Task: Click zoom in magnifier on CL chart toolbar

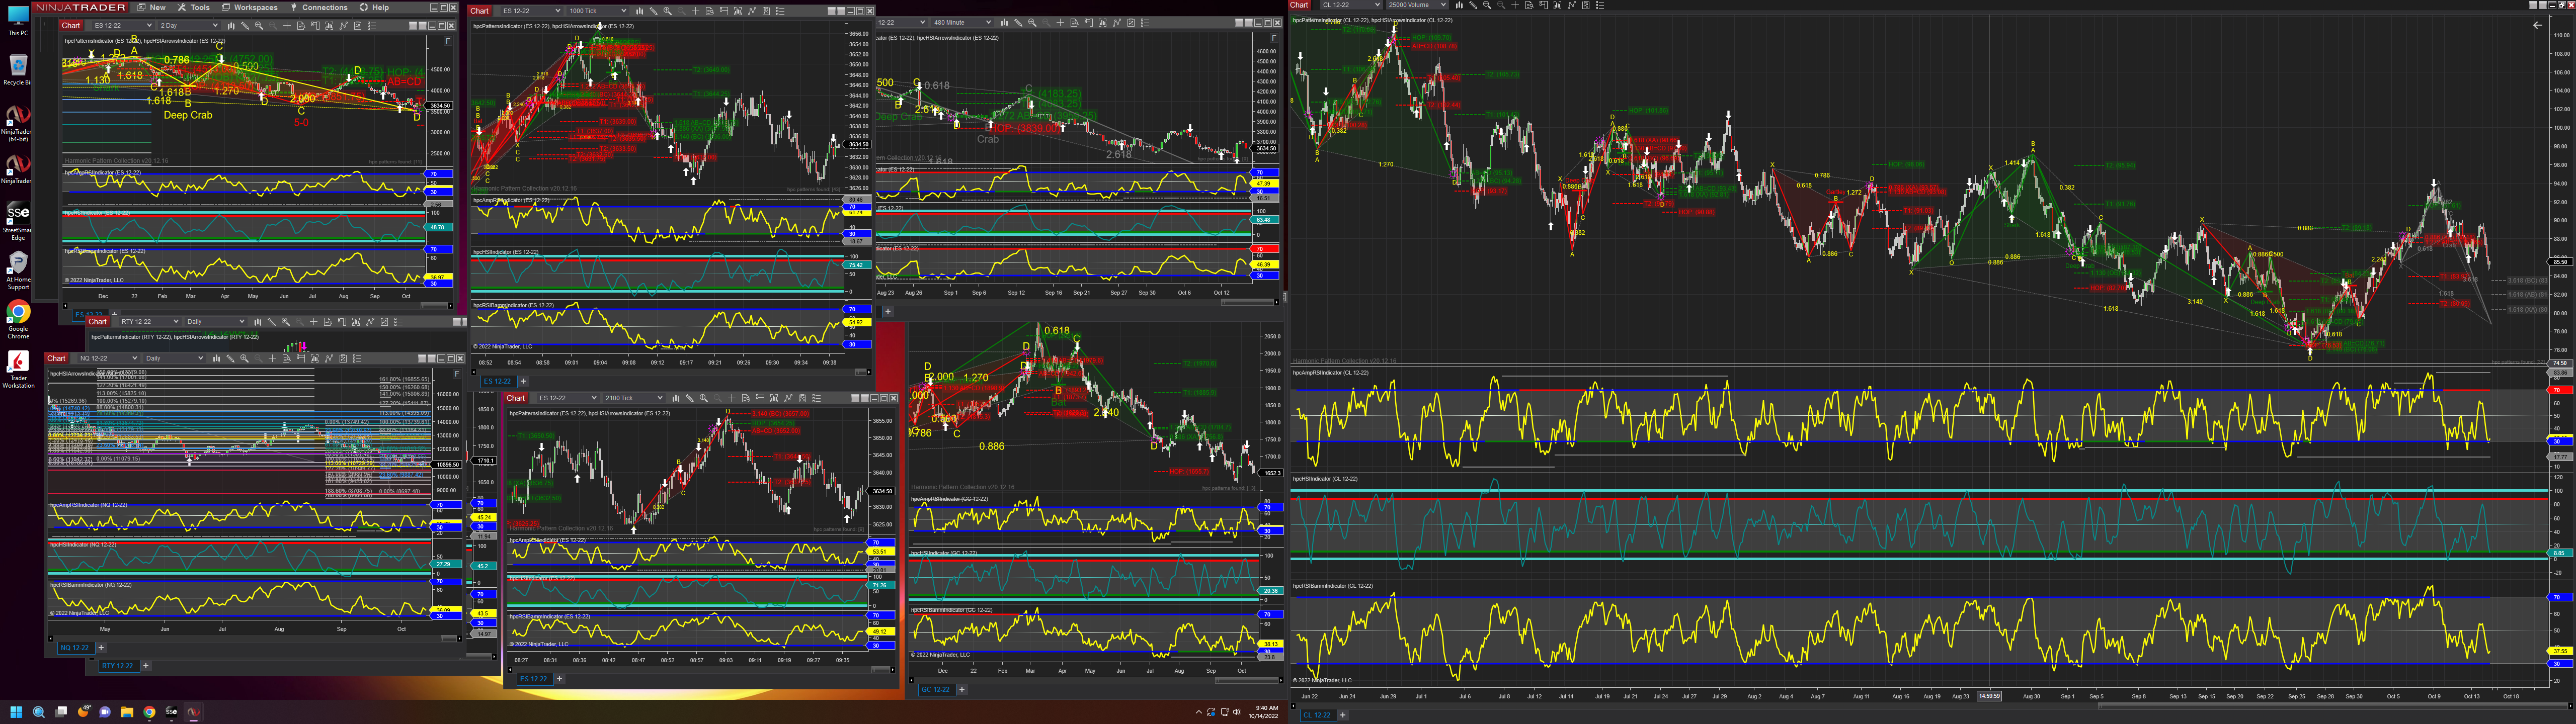Action: click(x=1487, y=5)
